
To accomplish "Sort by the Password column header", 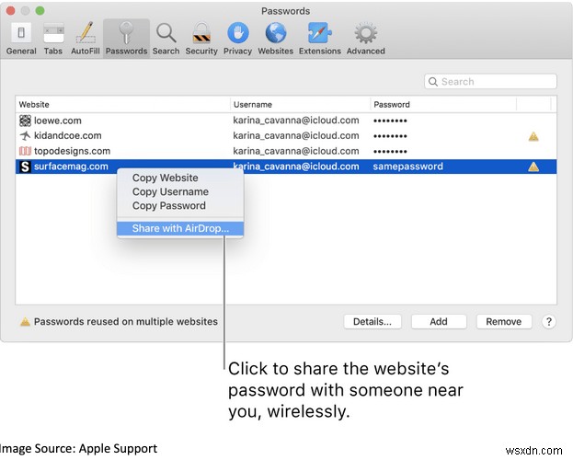I will coord(443,105).
